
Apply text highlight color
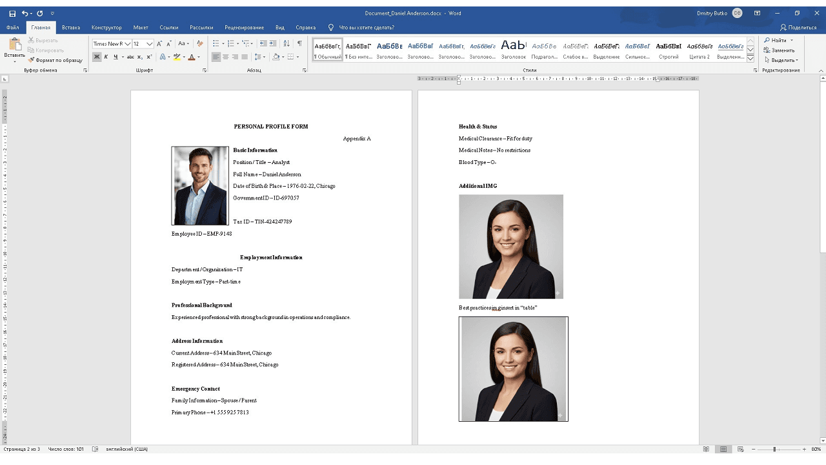[177, 57]
